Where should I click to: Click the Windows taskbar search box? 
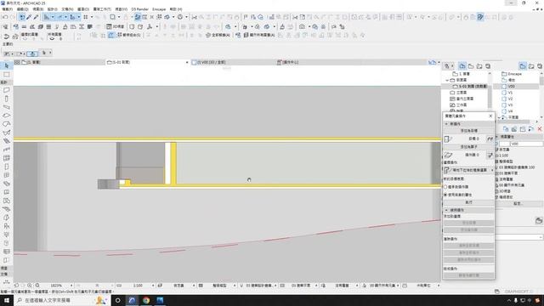[62, 300]
